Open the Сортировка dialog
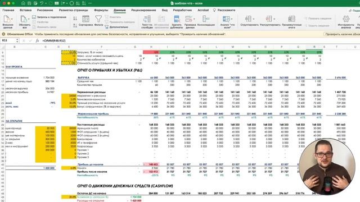 [x=85, y=21]
